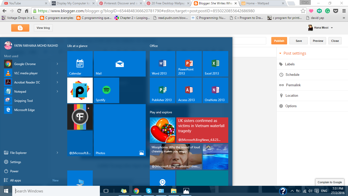Click the View blog button
Viewport: 348px width, 196px height.
43,28
